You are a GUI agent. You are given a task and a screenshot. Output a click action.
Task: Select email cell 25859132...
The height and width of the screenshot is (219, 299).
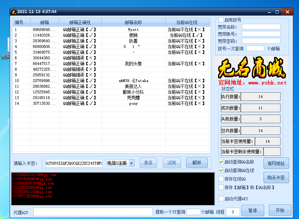coord(44,75)
